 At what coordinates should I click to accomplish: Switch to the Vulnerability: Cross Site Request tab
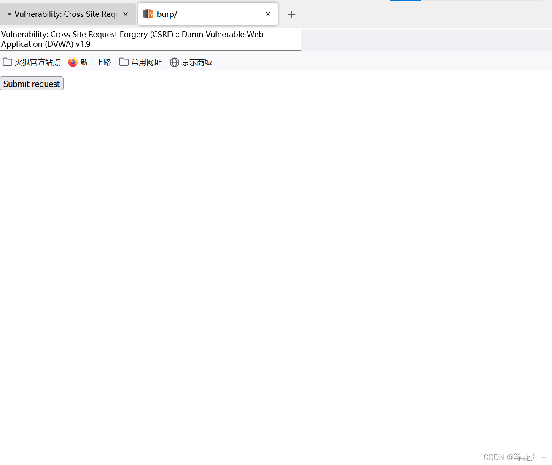(67, 14)
